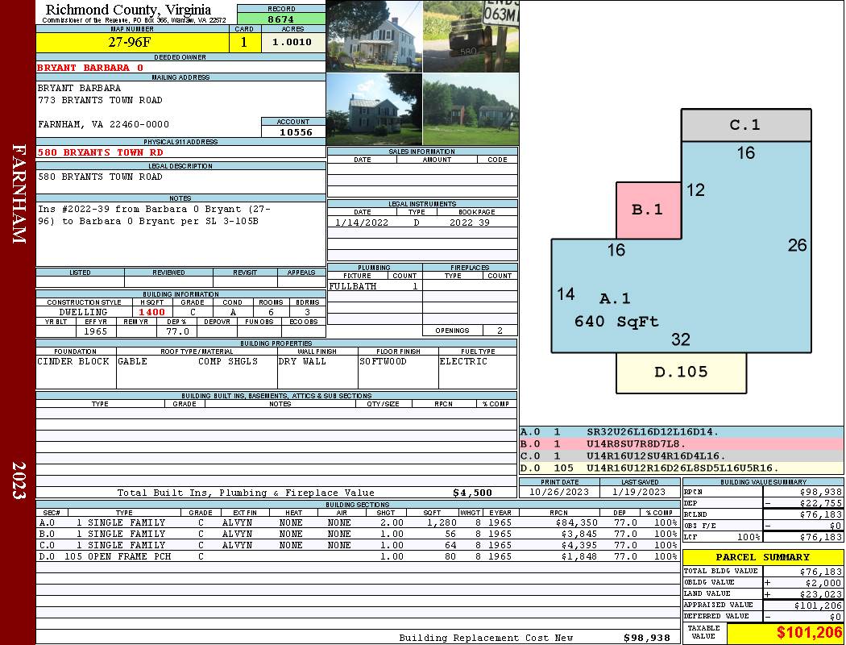Click the $4,500 built-ins total value
The image size is (846, 645).
point(472,493)
